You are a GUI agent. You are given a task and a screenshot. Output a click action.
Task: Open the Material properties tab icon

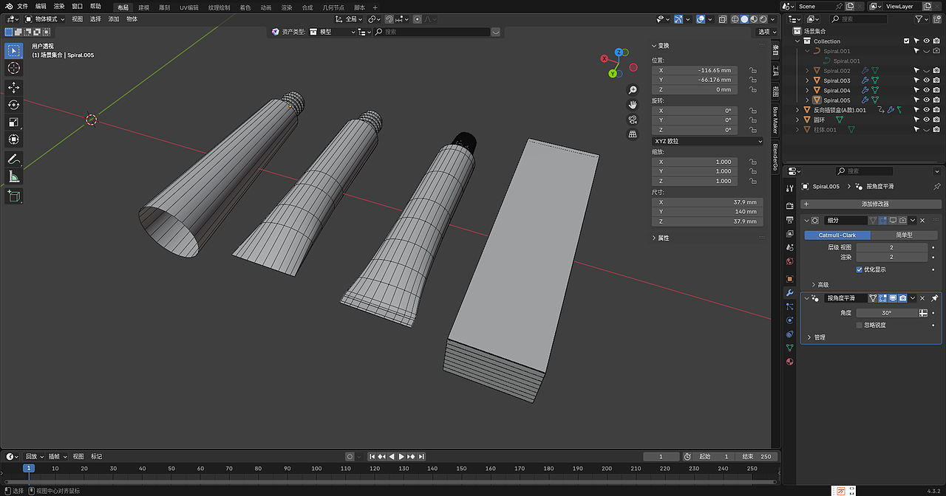(789, 362)
